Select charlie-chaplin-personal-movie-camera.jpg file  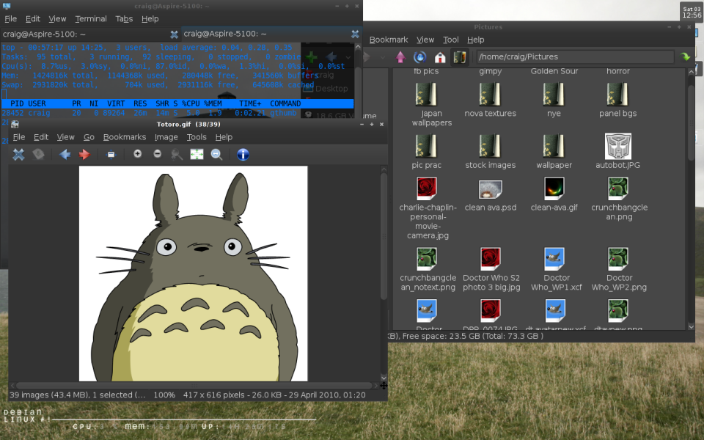pyautogui.click(x=427, y=188)
